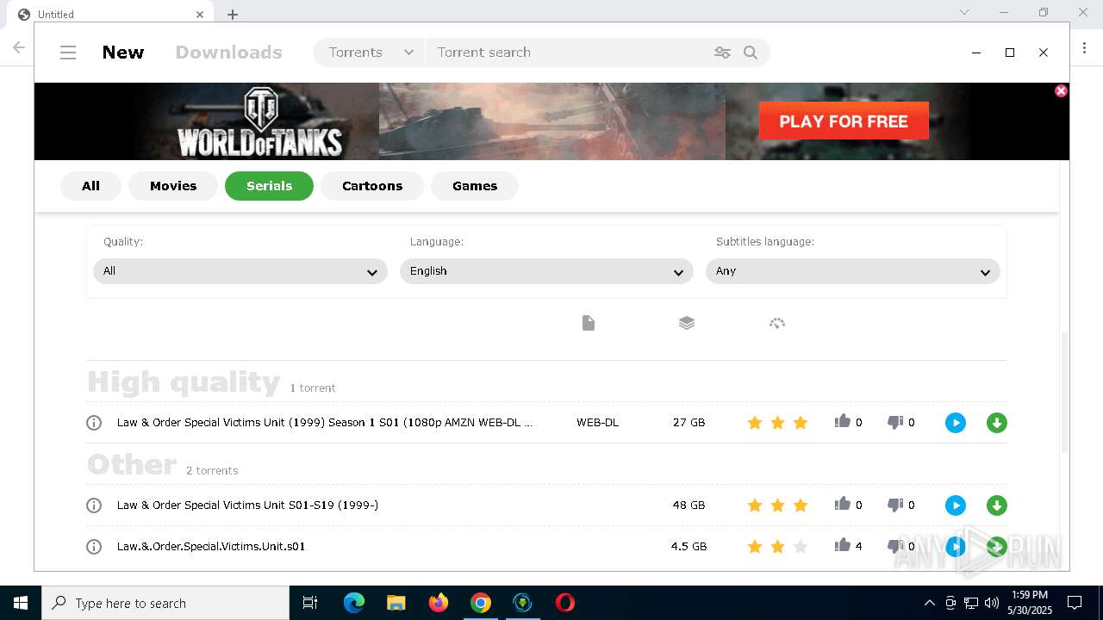The width and height of the screenshot is (1103, 620).
Task: Open Chrome from the taskbar
Action: click(x=481, y=603)
